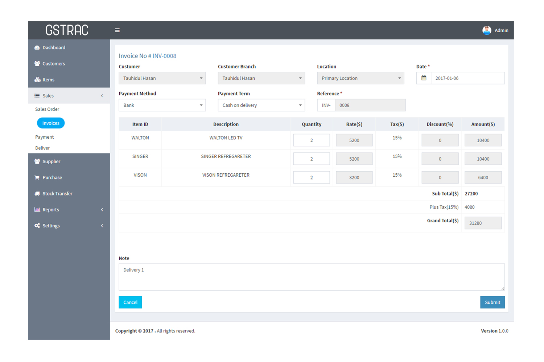Click the WALTON discount field
The width and height of the screenshot is (544, 362).
[x=440, y=140]
